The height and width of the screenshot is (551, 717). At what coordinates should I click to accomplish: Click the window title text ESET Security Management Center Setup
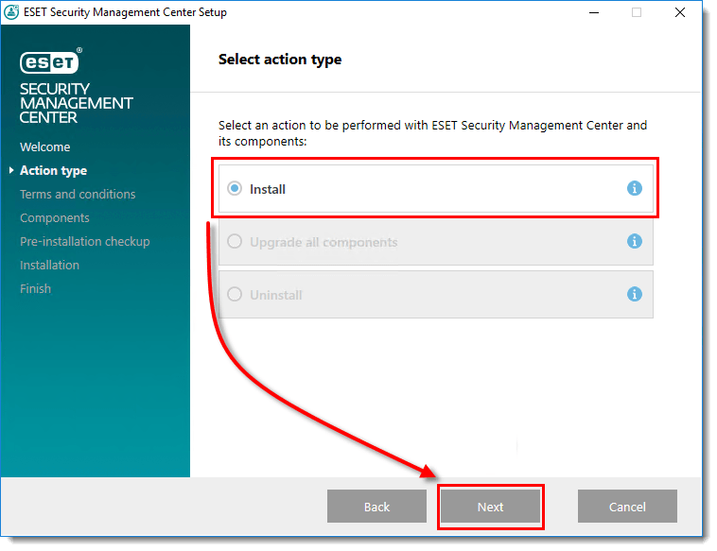tap(125, 12)
